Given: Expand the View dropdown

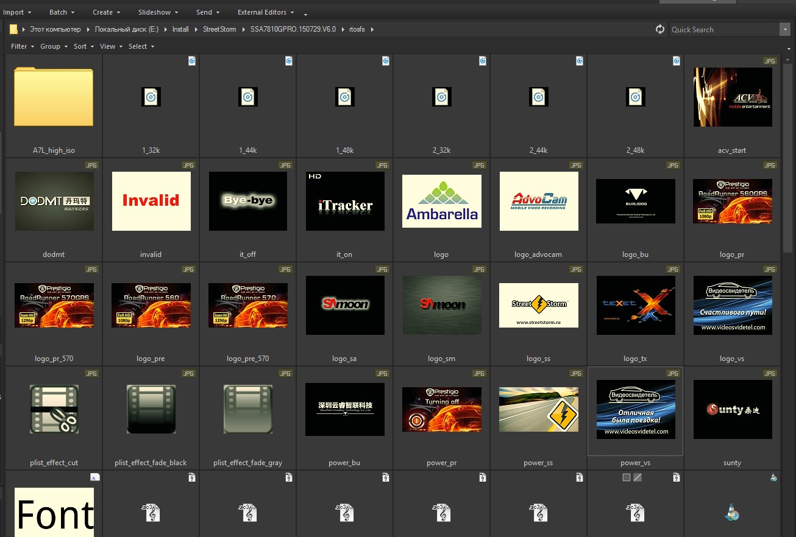Looking at the screenshot, I should 111,46.
